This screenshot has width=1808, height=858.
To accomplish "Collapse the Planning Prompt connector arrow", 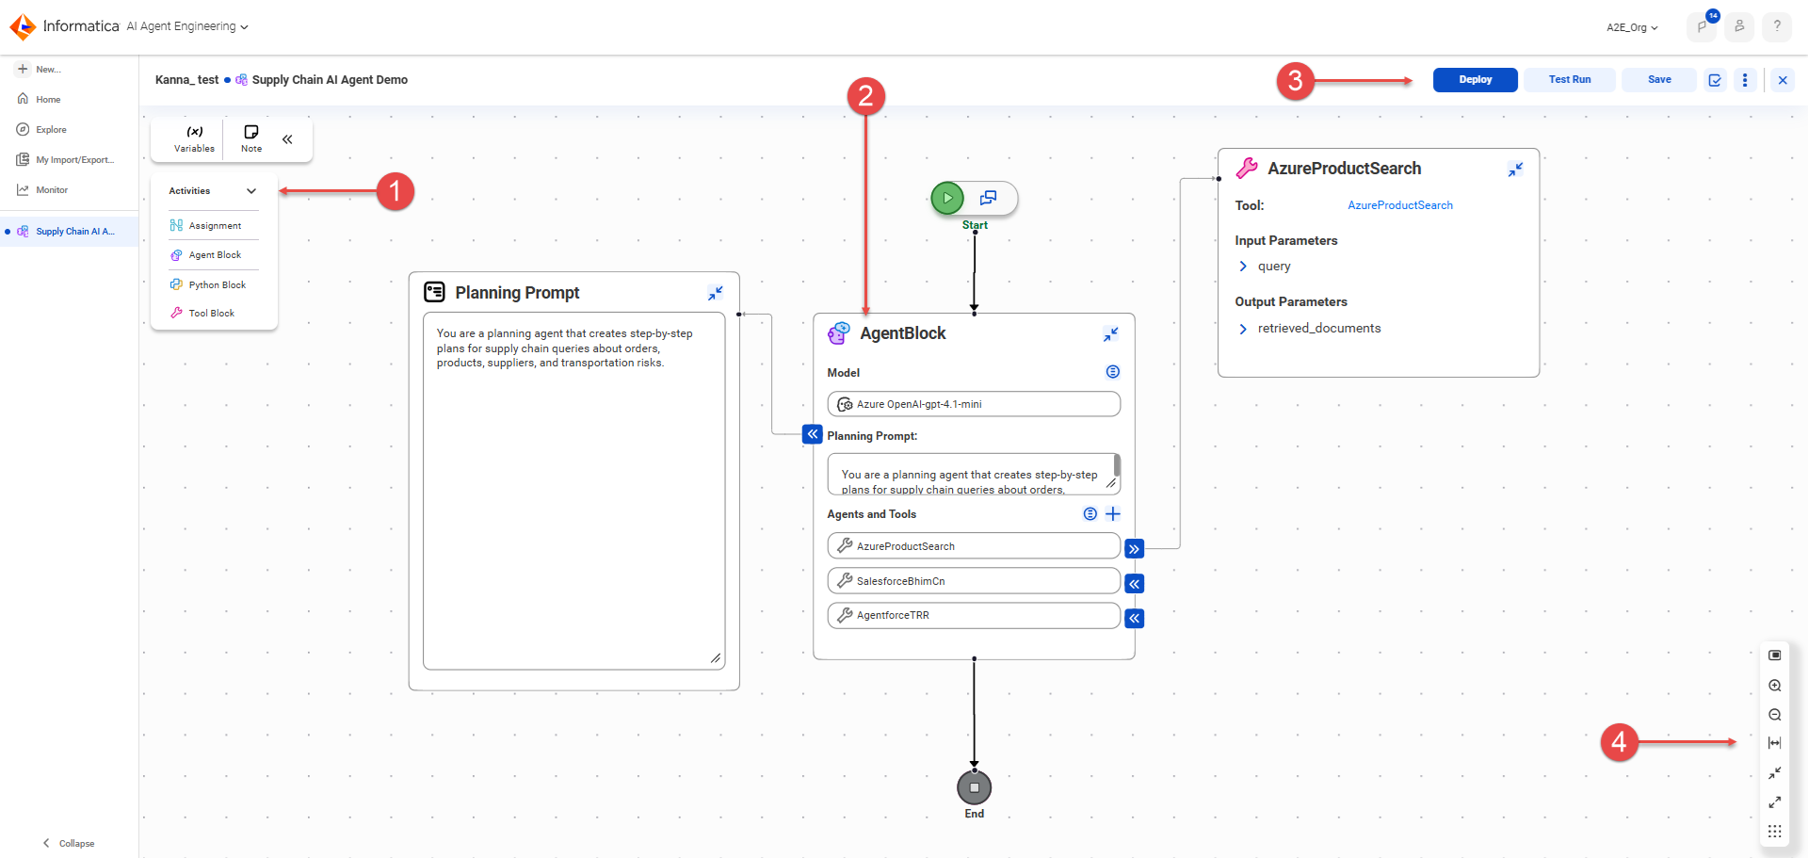I will coord(813,434).
